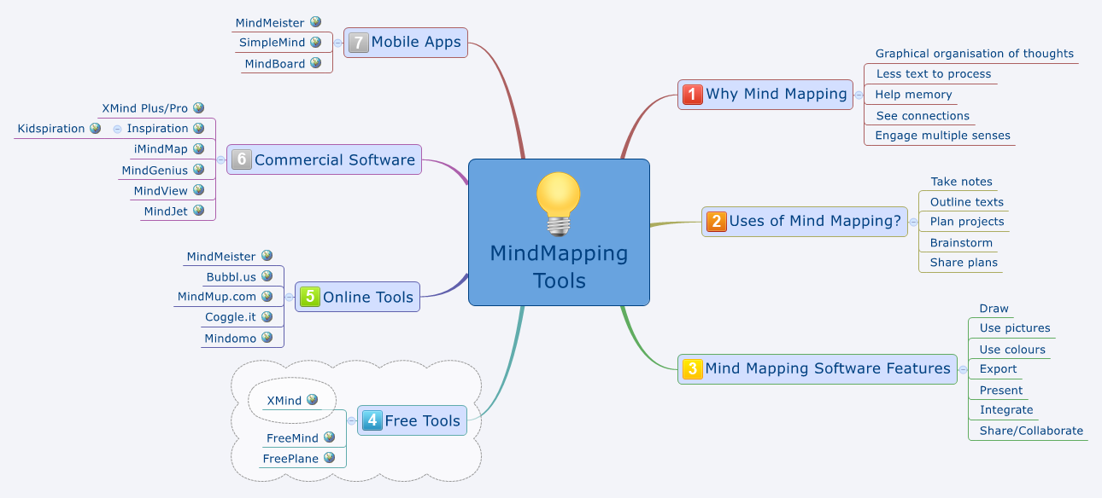Screen dimensions: 1102x498
Task: Collapse the Commercial Software branch
Action: (x=220, y=159)
